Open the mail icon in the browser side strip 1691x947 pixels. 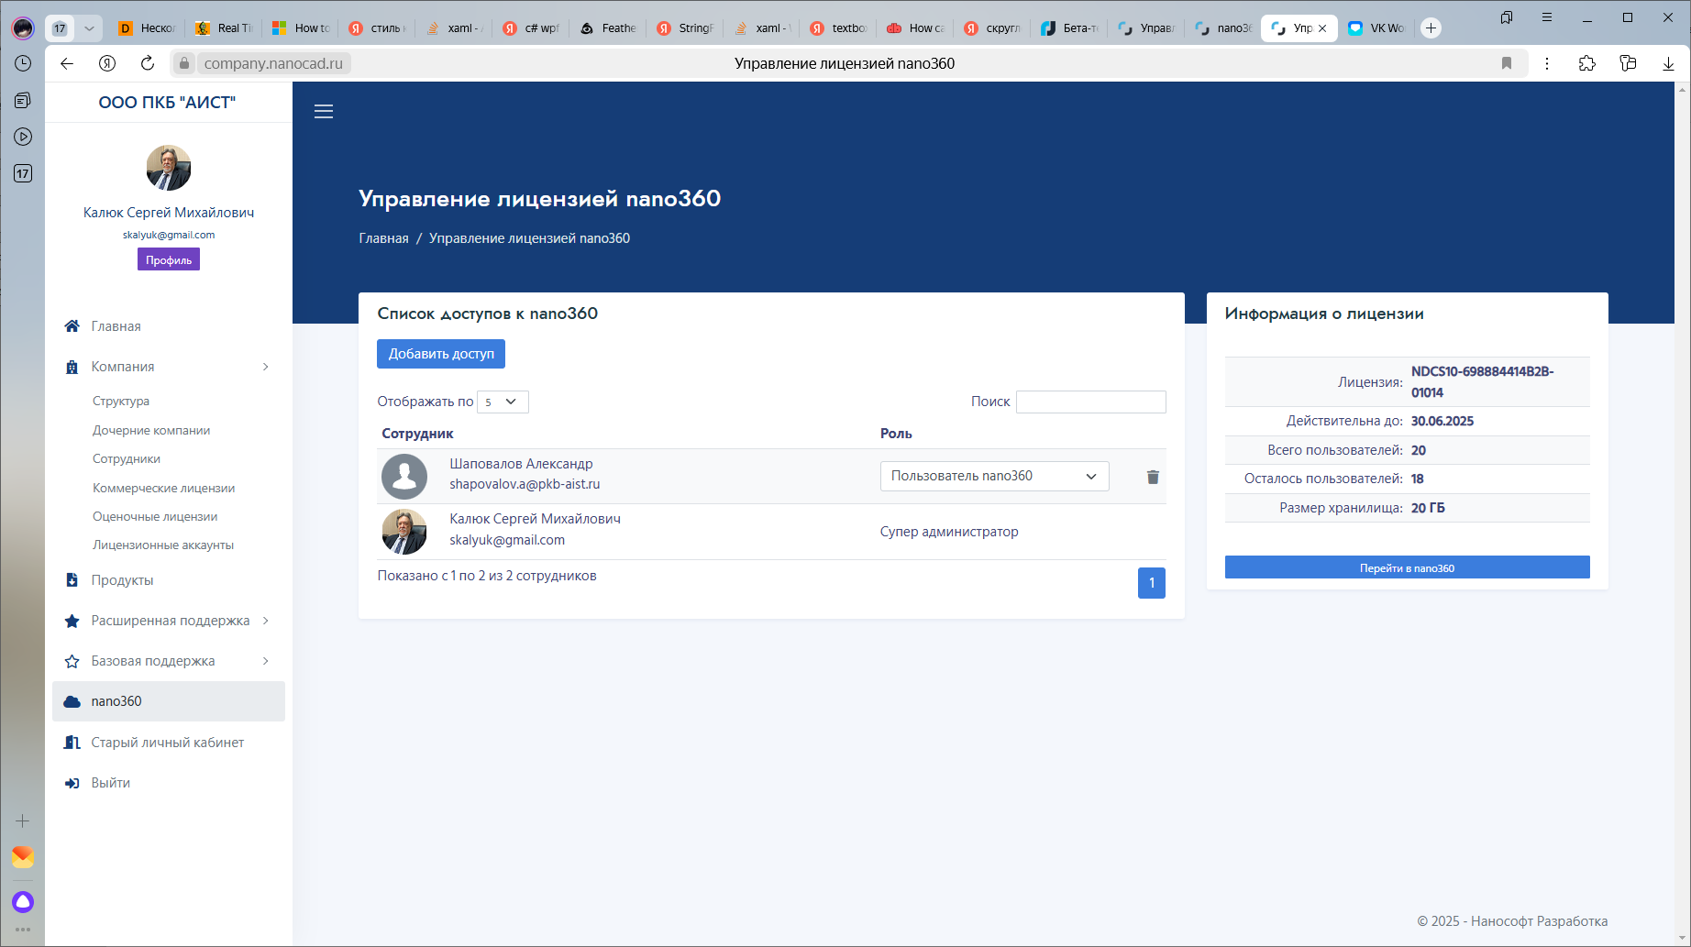(x=23, y=857)
